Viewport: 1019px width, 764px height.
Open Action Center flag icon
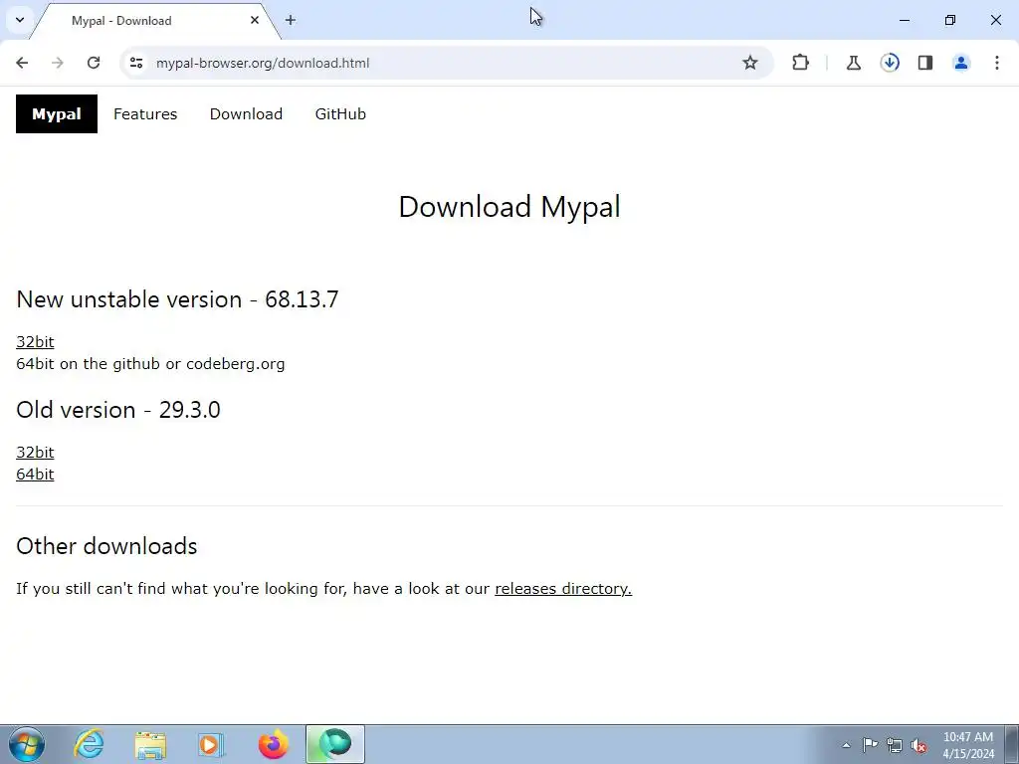click(870, 745)
